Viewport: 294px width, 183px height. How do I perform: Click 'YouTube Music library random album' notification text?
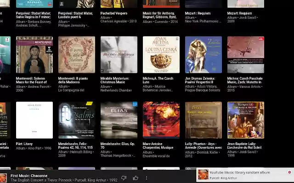(240, 172)
